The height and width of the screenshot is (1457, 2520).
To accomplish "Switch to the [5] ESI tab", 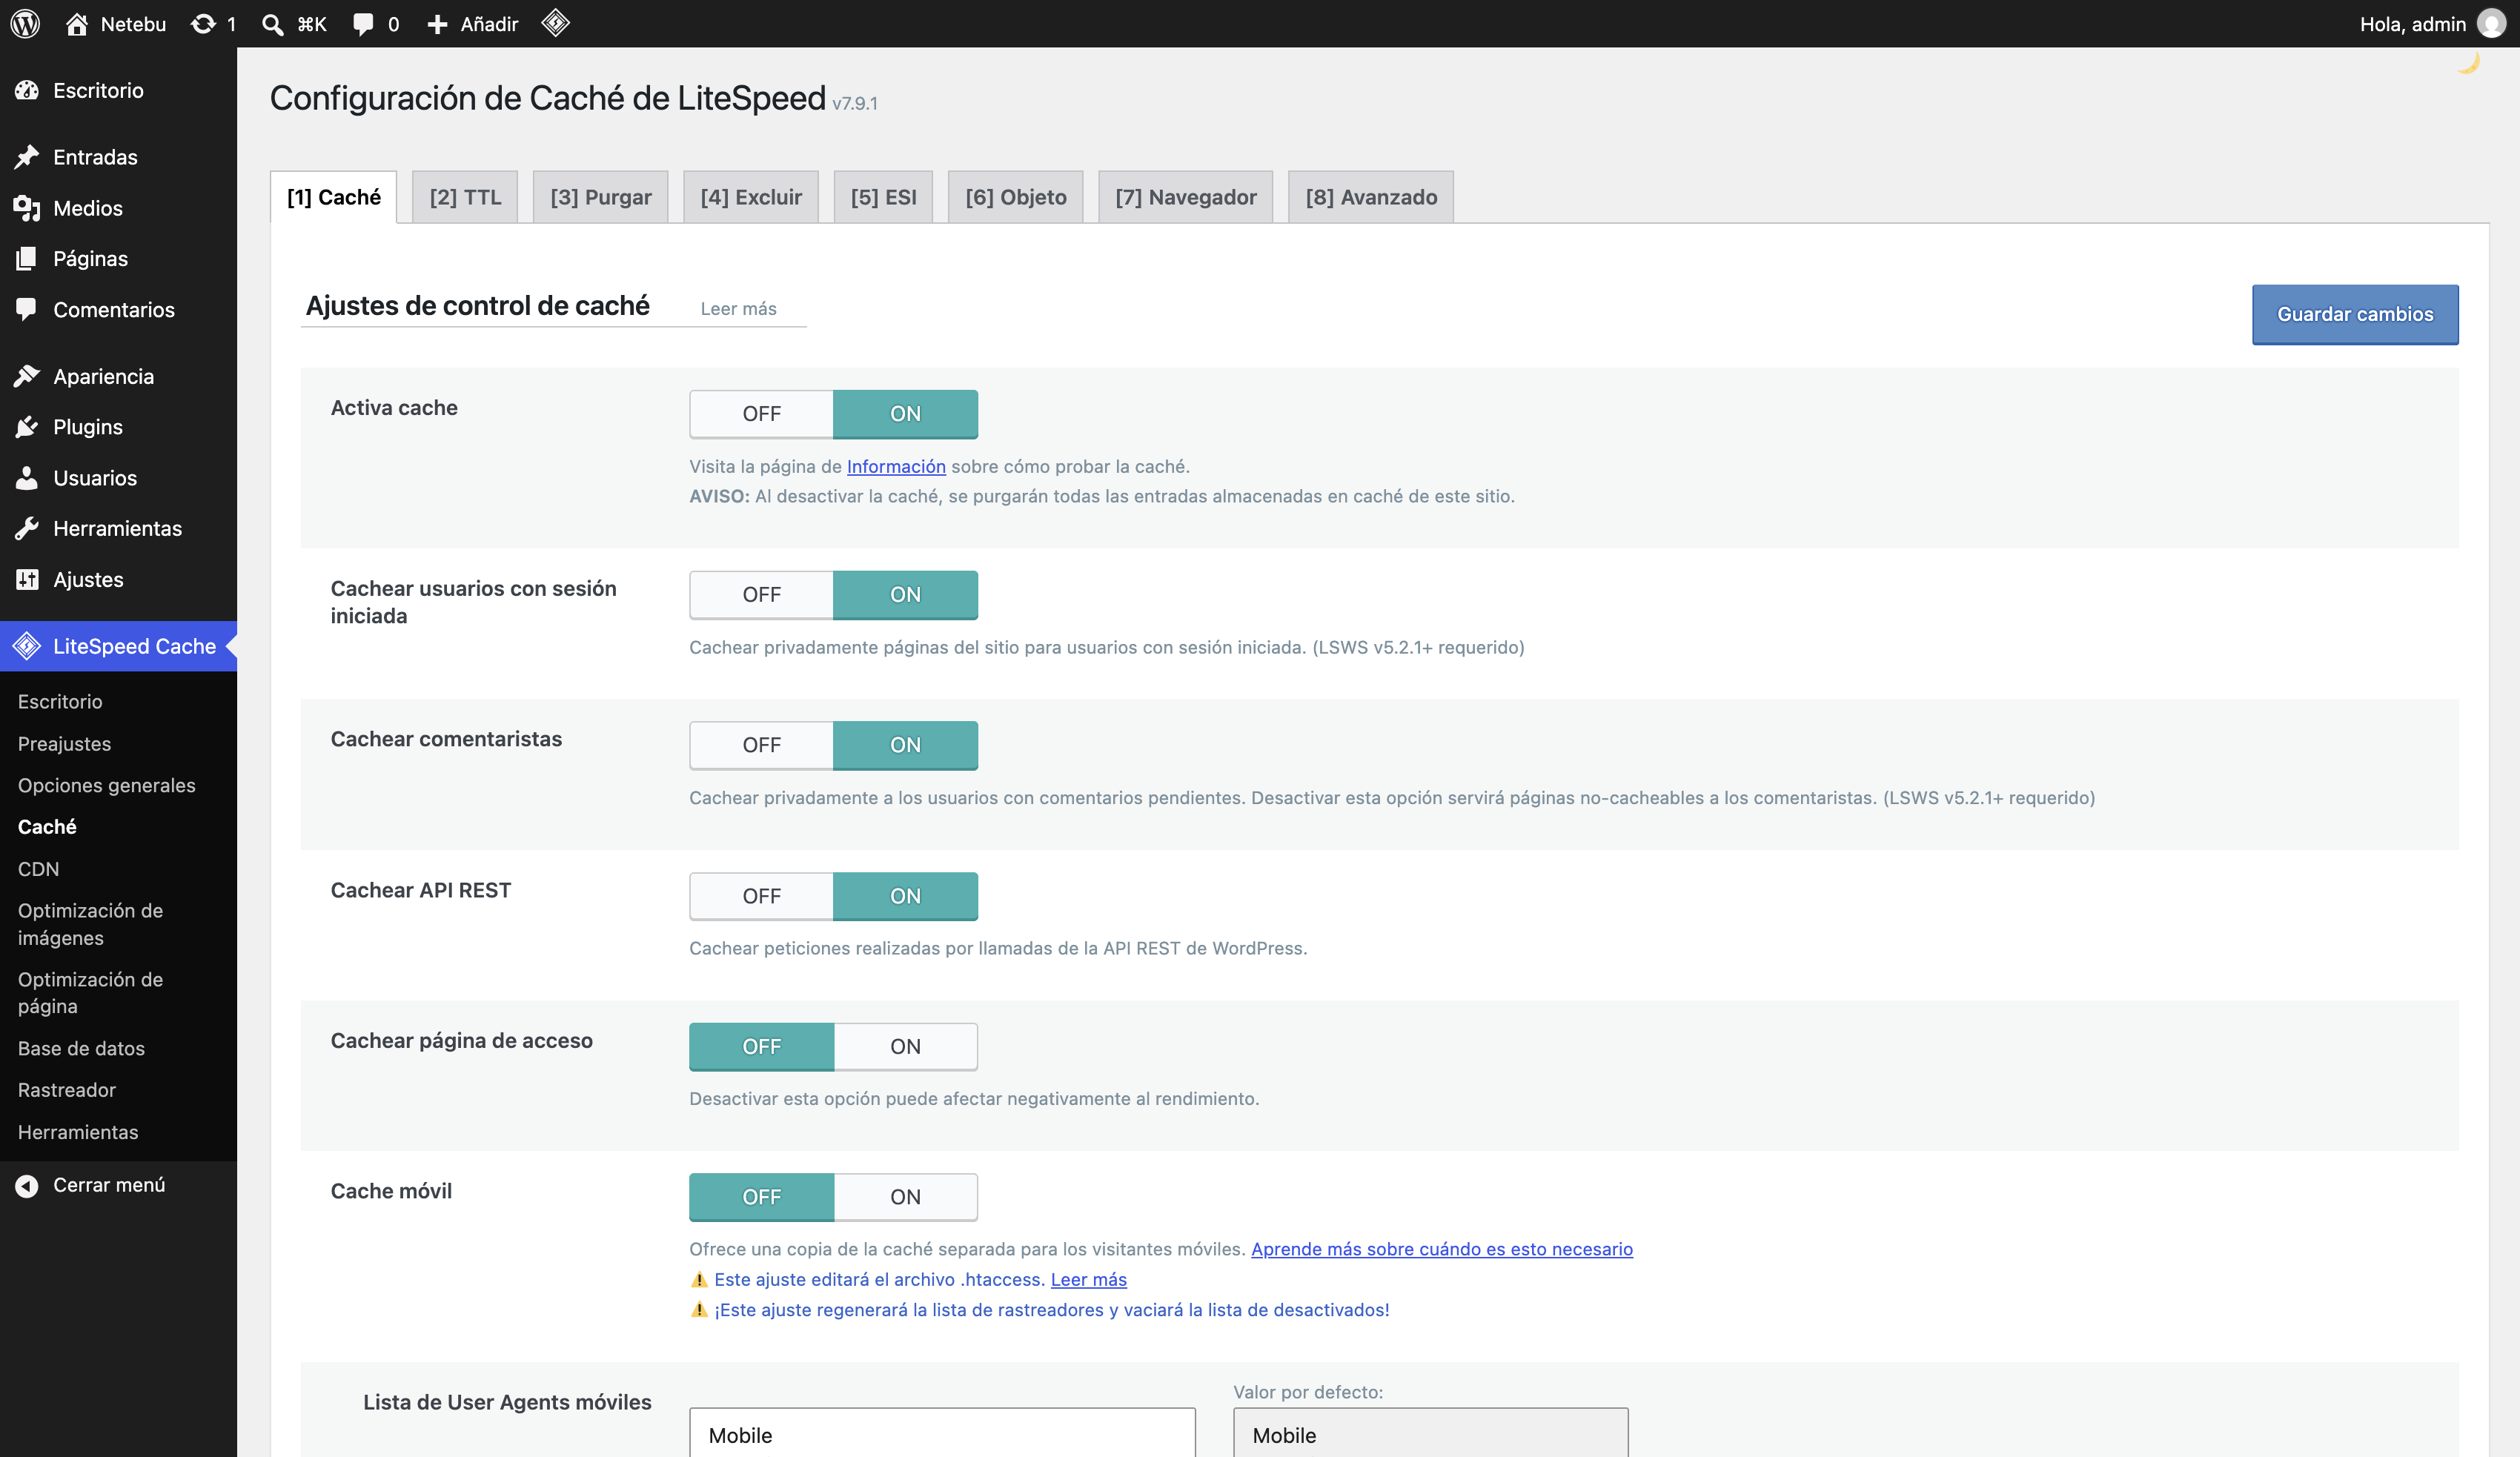I will 883,197.
